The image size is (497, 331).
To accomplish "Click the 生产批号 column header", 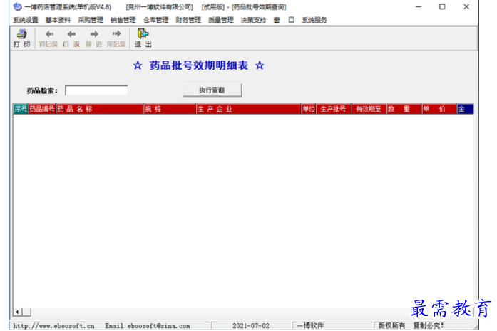I will tap(334, 109).
